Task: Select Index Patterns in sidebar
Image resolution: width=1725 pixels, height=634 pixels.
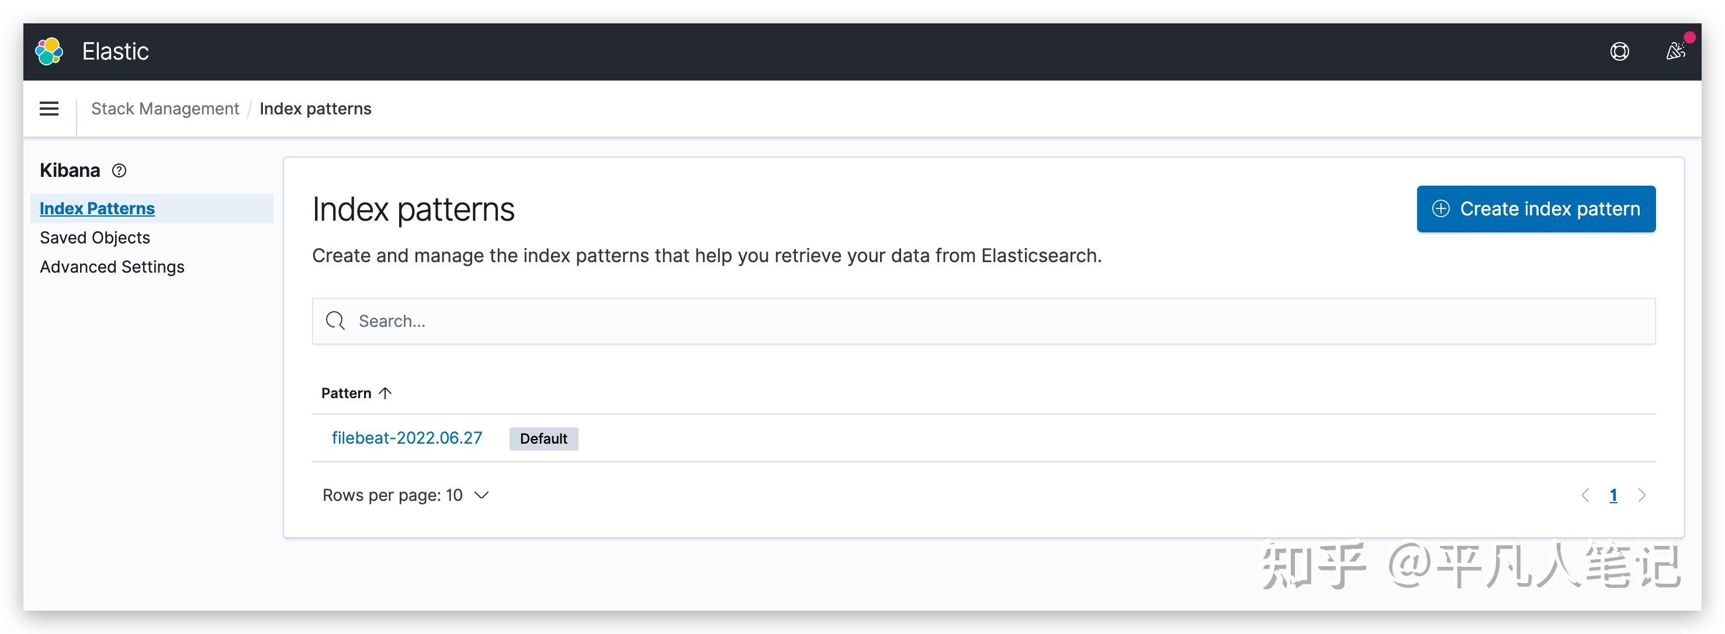Action: [x=97, y=208]
